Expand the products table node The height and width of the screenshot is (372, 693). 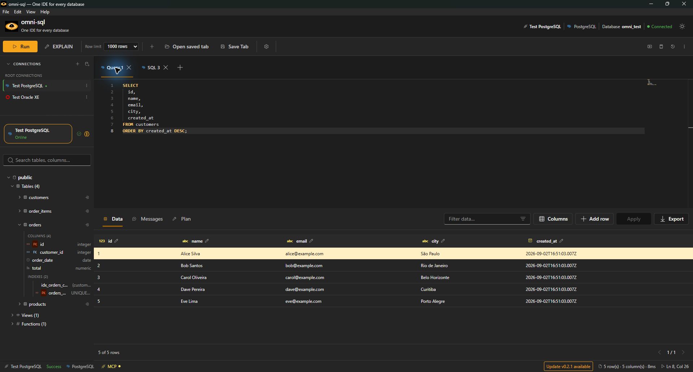[19, 304]
